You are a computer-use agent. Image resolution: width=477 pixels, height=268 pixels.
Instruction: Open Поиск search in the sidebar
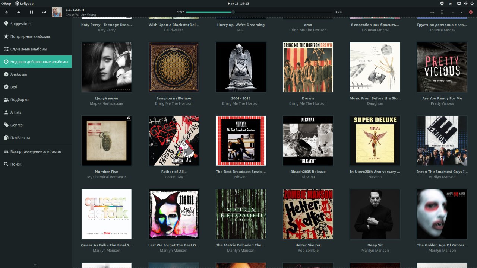pos(16,164)
